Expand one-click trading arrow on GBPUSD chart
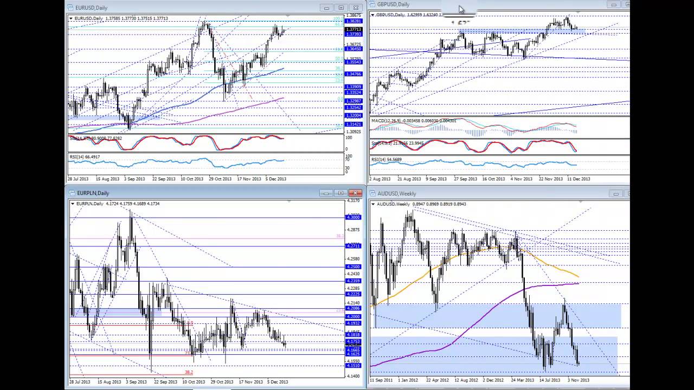The width and height of the screenshot is (694, 390). (x=372, y=15)
